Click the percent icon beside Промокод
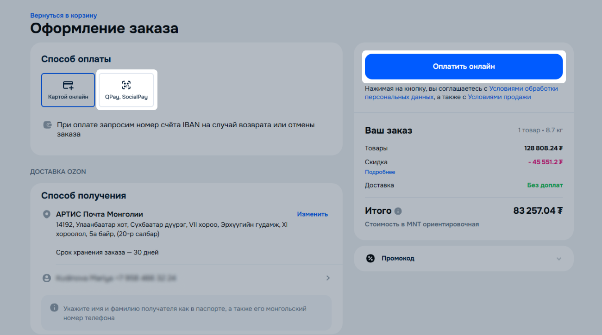Viewport: 602px width, 335px height. pyautogui.click(x=370, y=258)
